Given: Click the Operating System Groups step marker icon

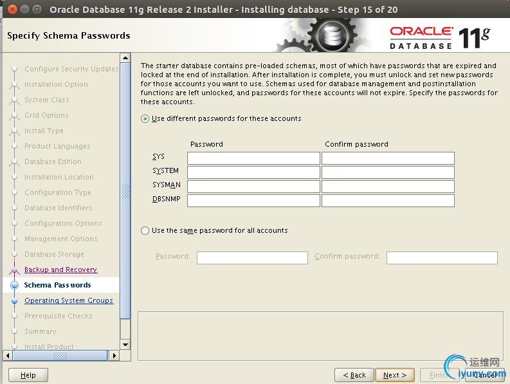Looking at the screenshot, I should (14, 300).
